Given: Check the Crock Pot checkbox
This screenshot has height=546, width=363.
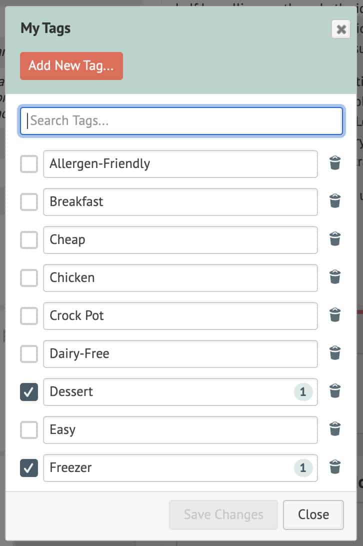Looking at the screenshot, I should click(x=29, y=316).
